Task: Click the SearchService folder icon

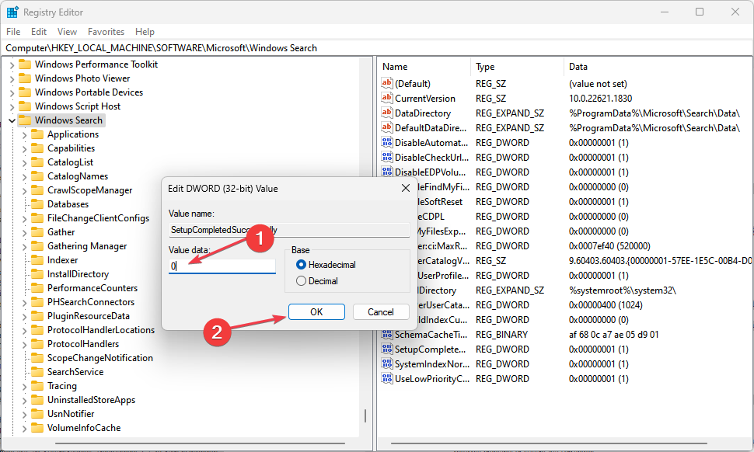Action: [x=37, y=372]
